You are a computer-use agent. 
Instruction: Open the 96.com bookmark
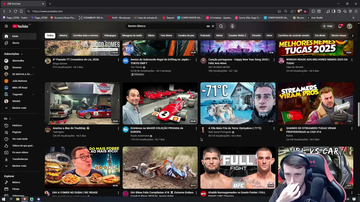298,18
